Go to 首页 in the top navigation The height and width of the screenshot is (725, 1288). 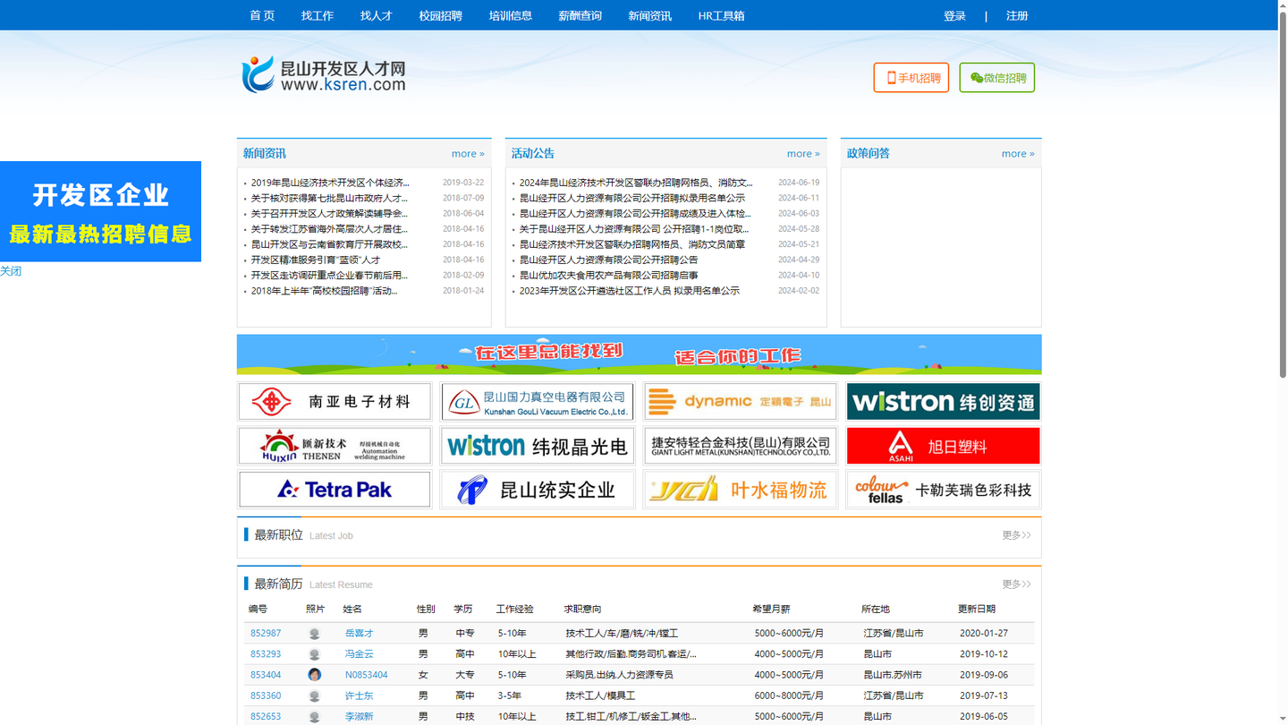click(x=262, y=15)
